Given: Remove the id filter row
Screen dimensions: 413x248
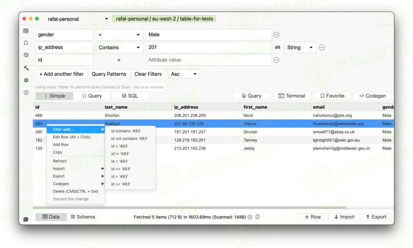Looking at the screenshot, I should (276, 60).
